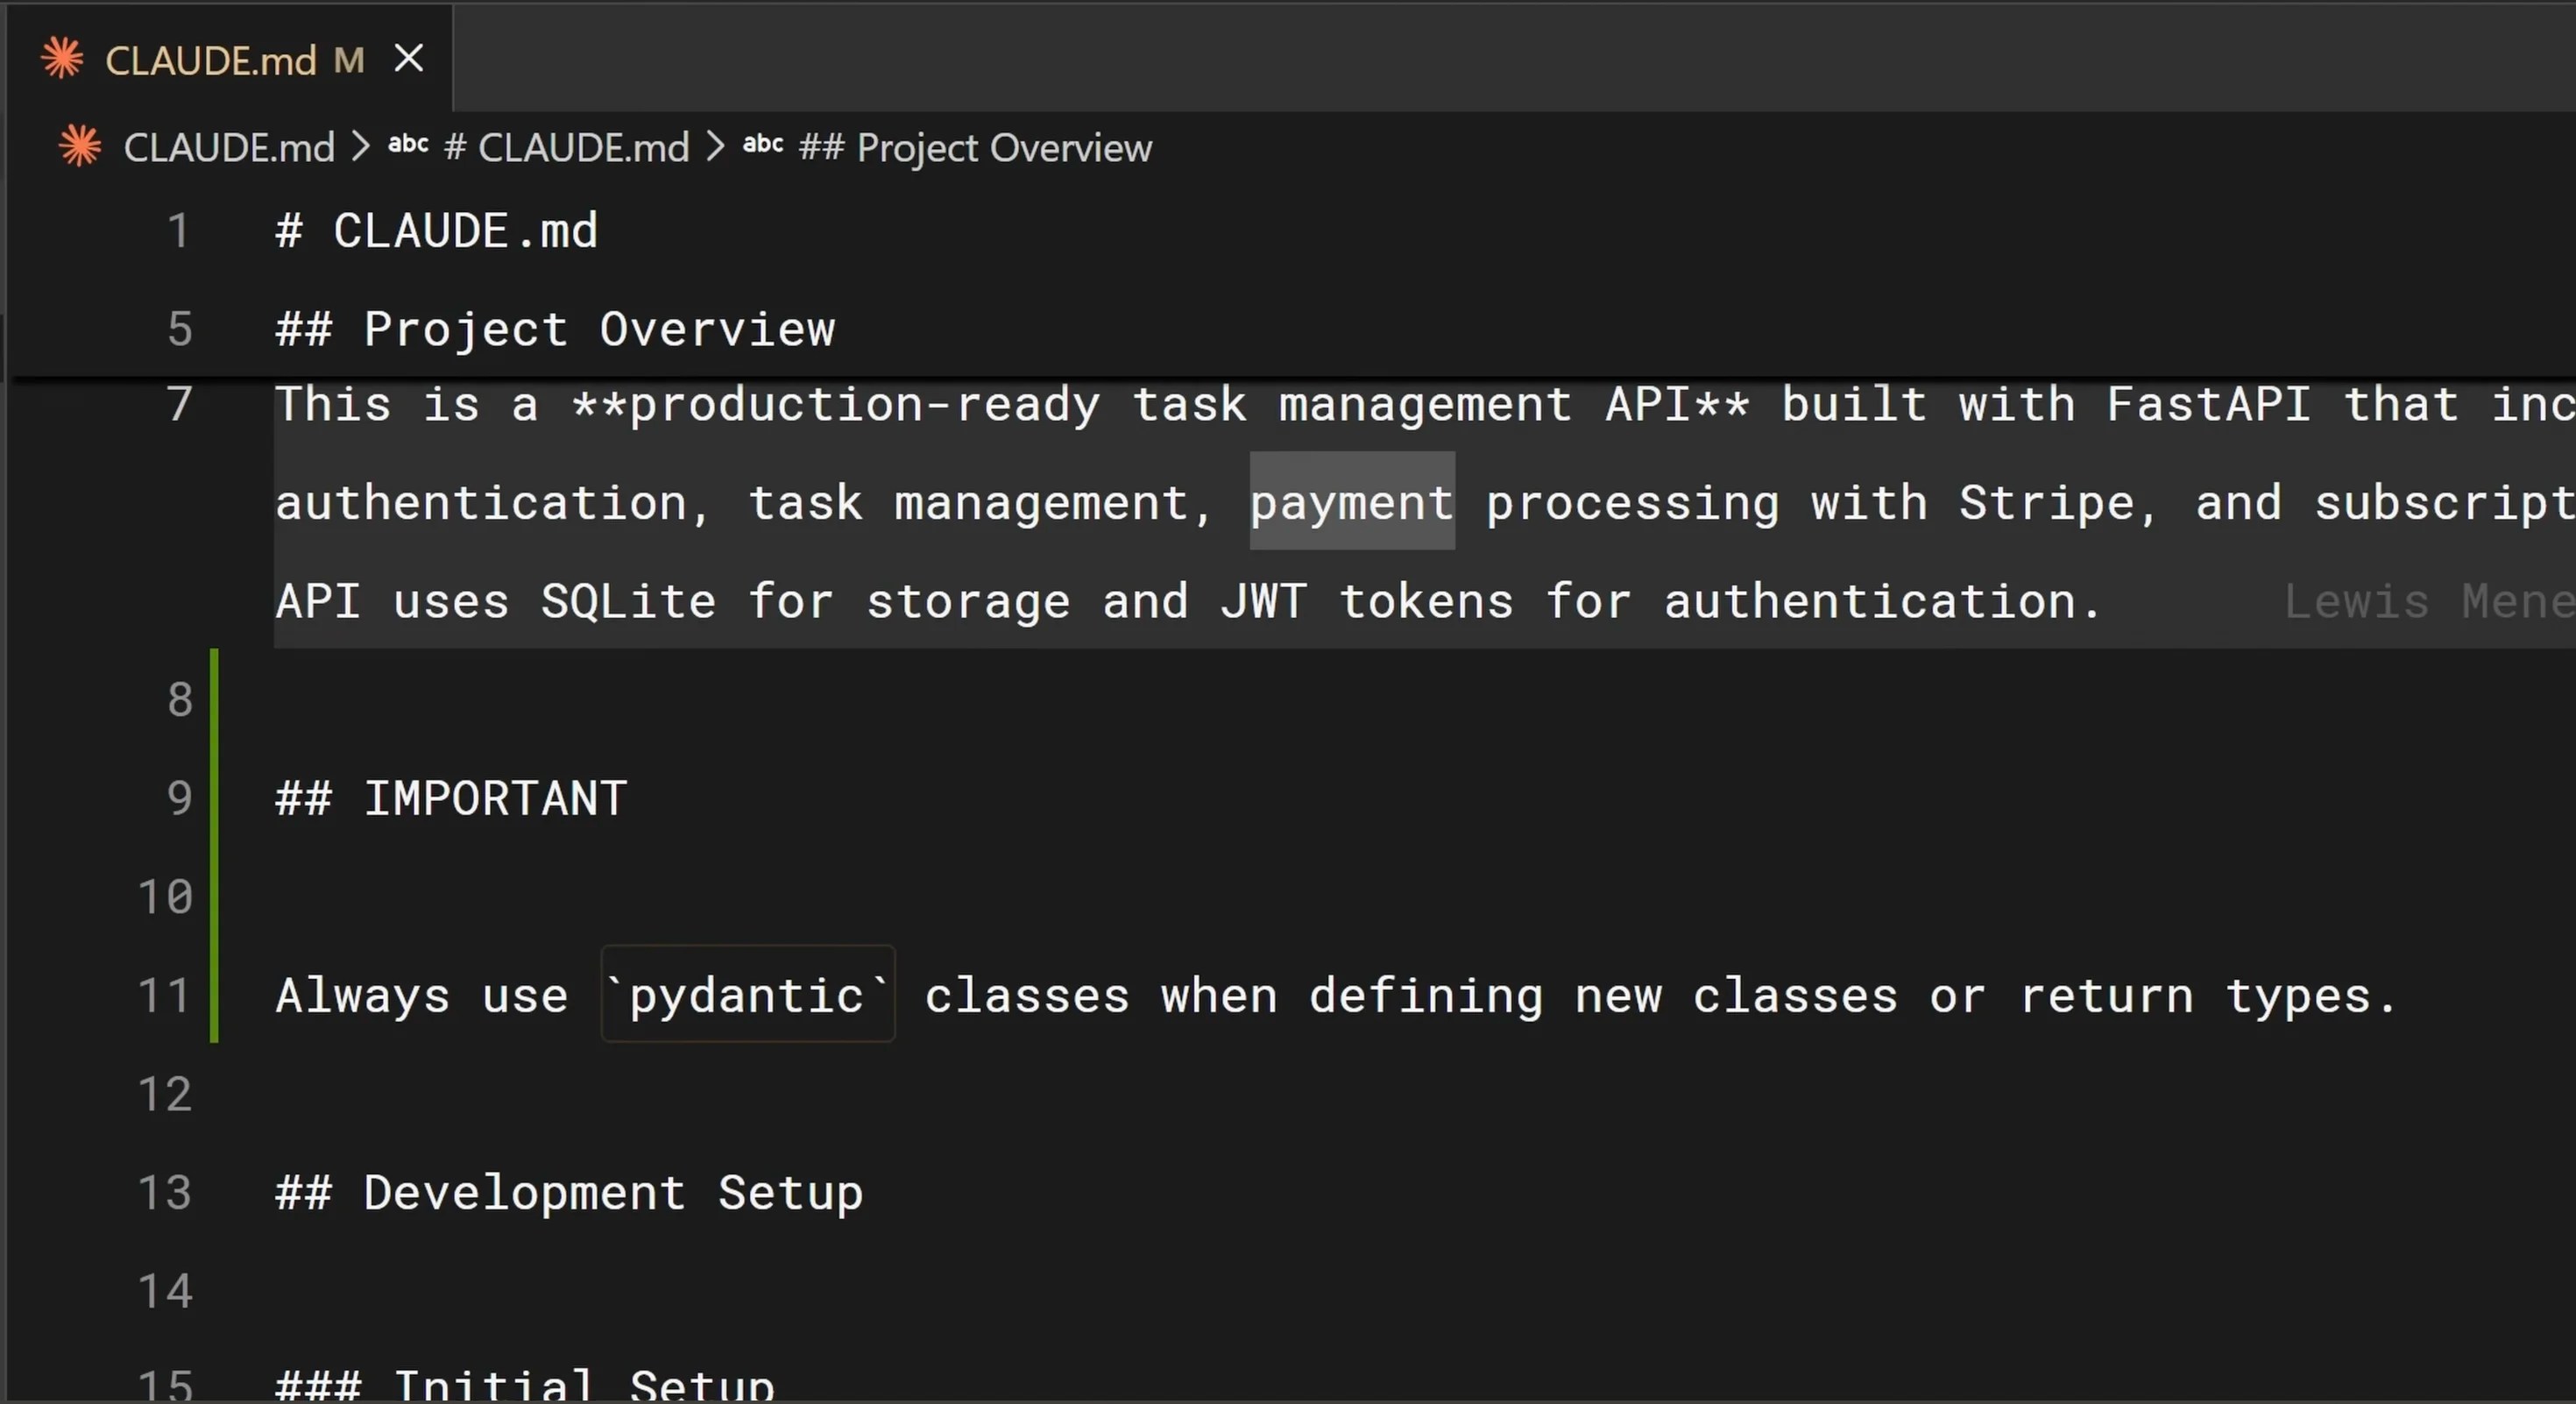Select line number 13 in the gutter
The height and width of the screenshot is (1404, 2576).
click(165, 1192)
